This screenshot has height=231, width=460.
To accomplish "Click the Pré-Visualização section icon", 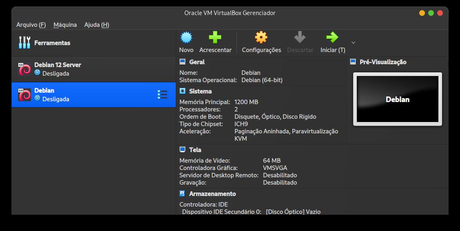I will point(353,62).
